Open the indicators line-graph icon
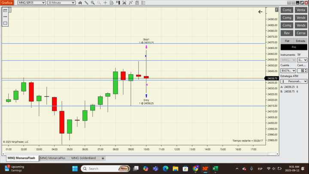The image size is (309, 174). (130, 3)
